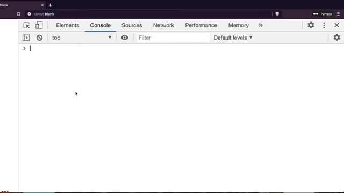The image size is (344, 193).
Task: Open DevTools three-dot customize menu
Action: [x=324, y=25]
